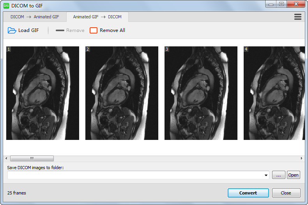308x205 pixels.
Task: Click the grayed Remove dash icon
Action: [x=60, y=30]
